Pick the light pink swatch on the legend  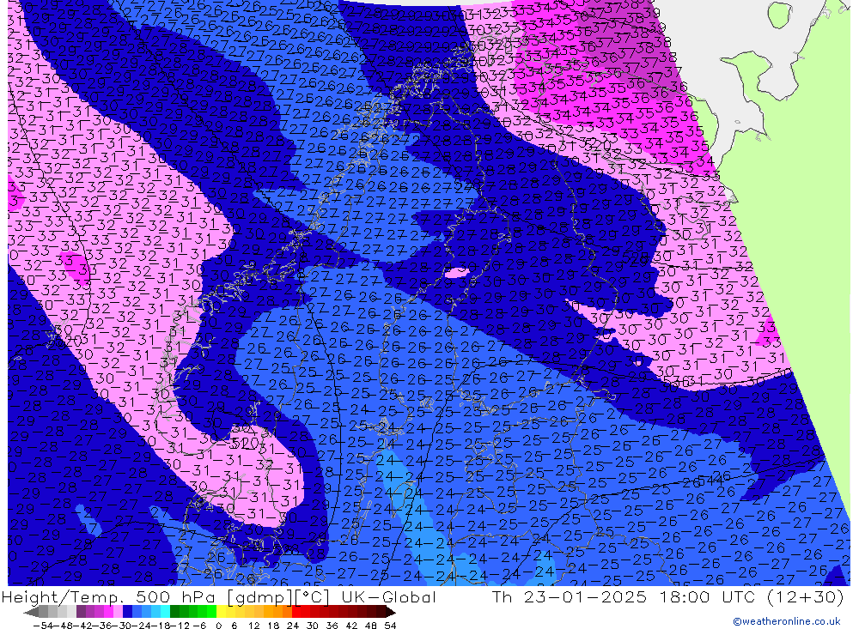pos(118,613)
